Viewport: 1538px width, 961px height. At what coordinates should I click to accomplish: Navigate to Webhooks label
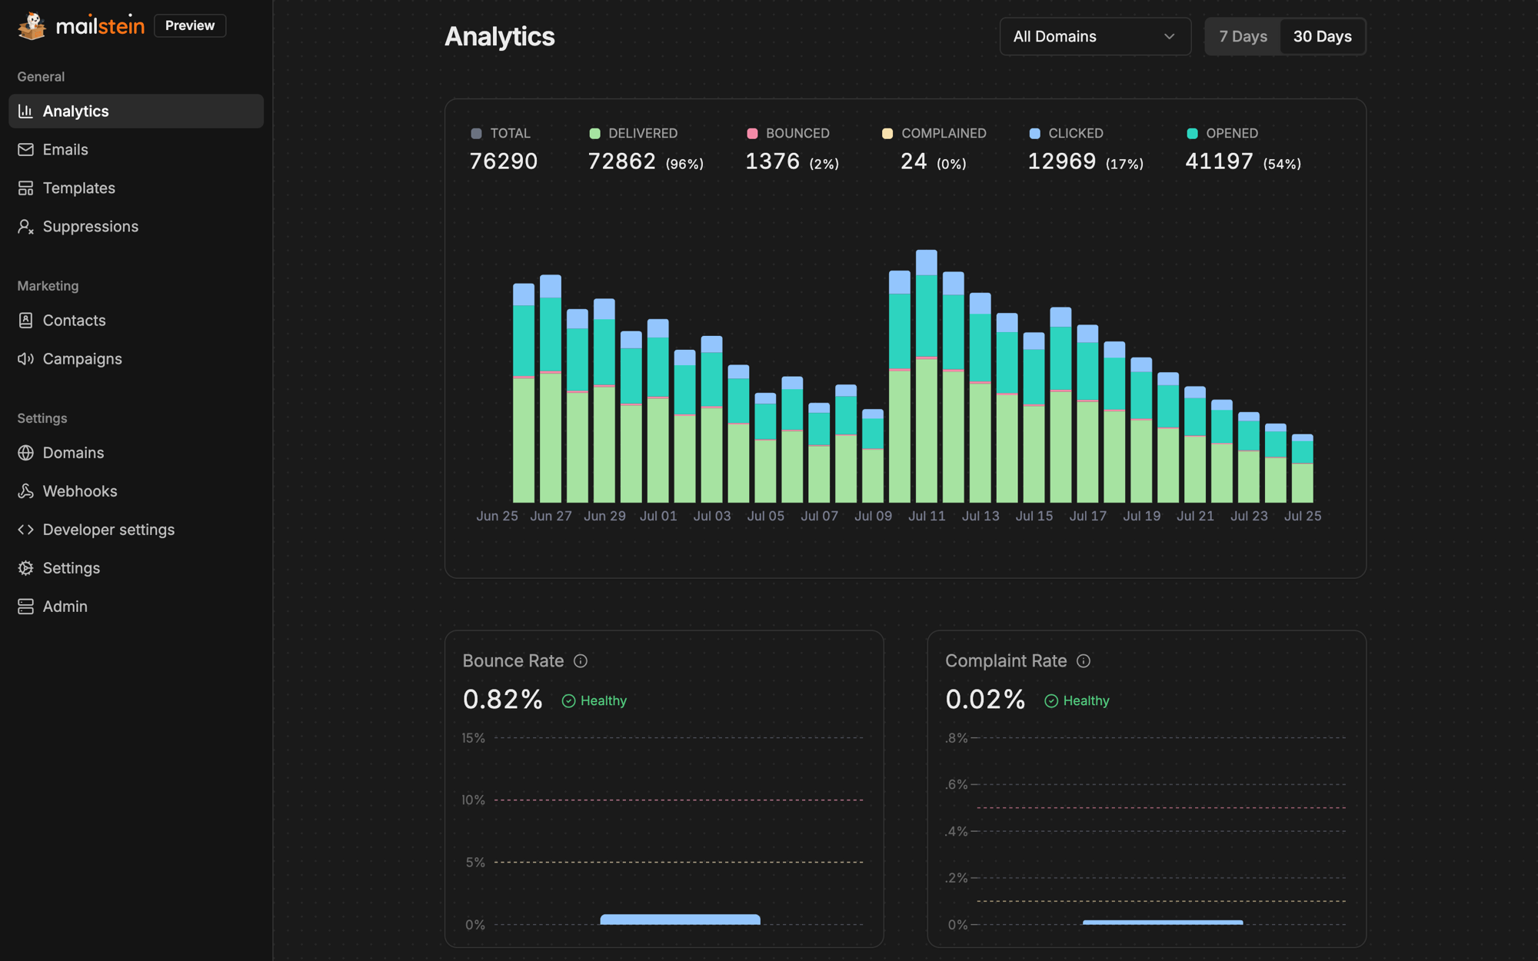coord(80,491)
